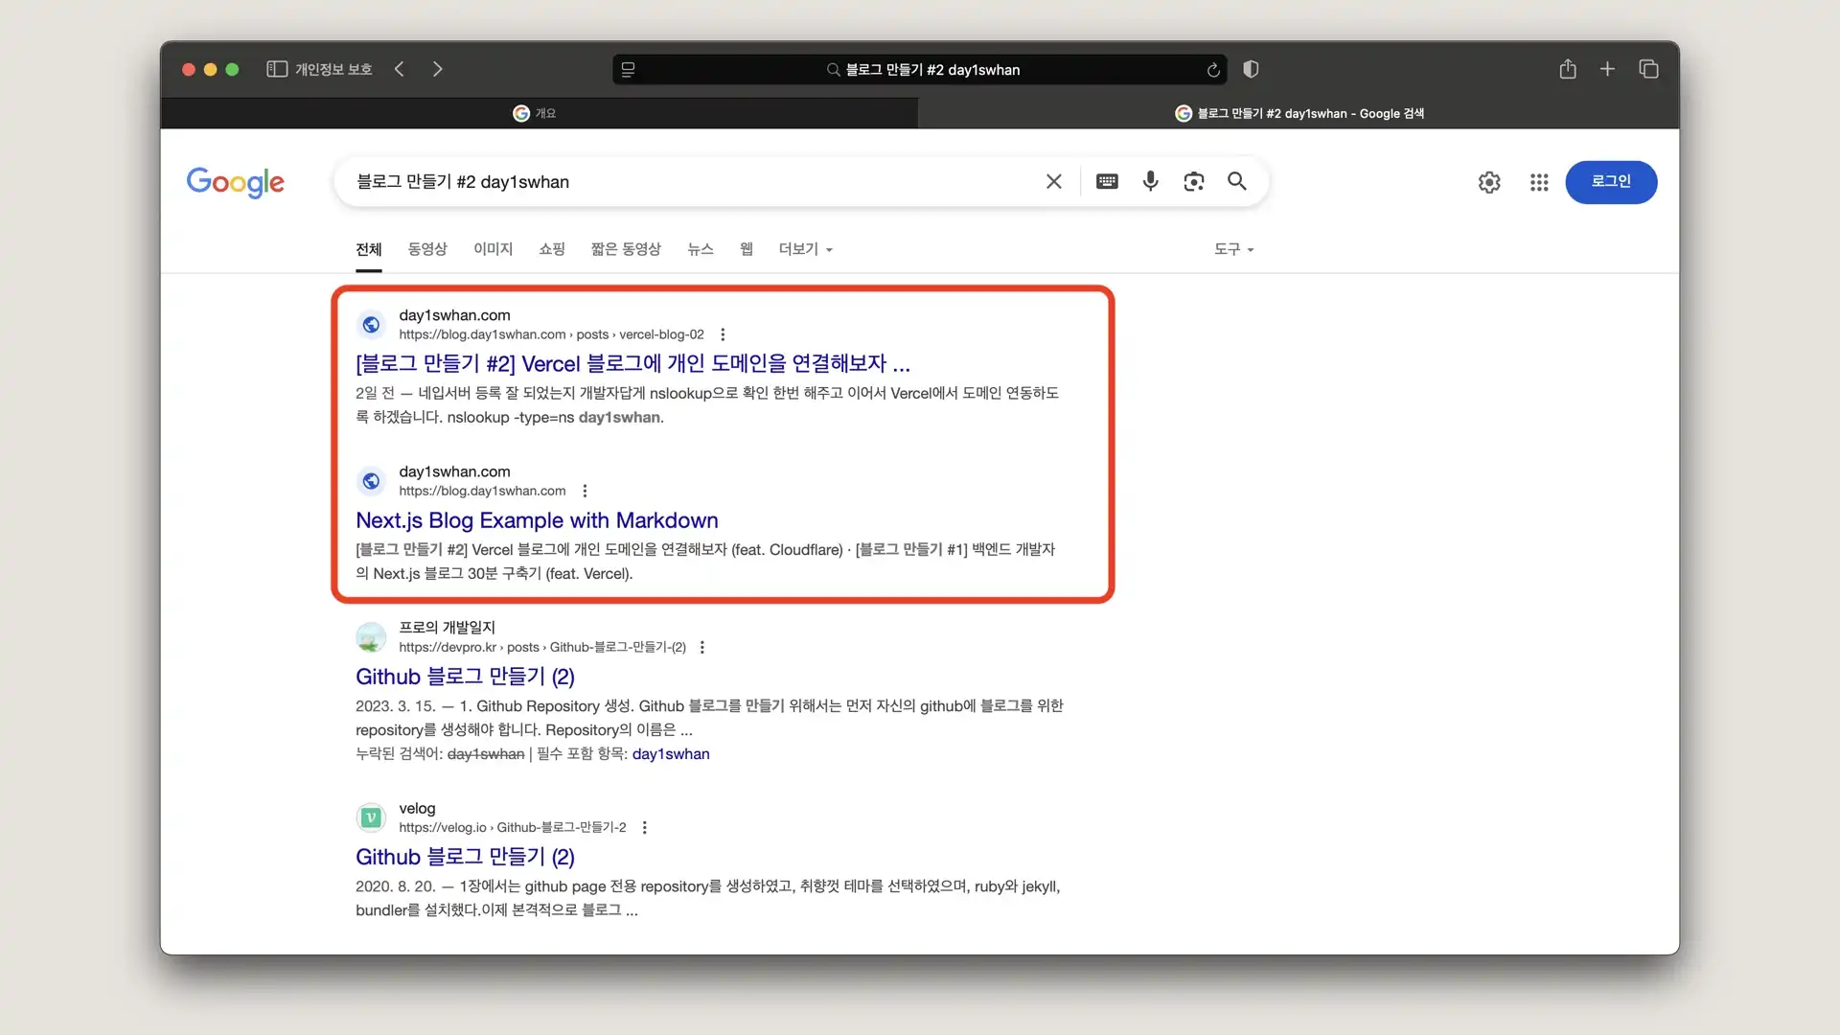1840x1035 pixels.
Task: Switch to the 뉴스 tab
Action: [x=701, y=249]
